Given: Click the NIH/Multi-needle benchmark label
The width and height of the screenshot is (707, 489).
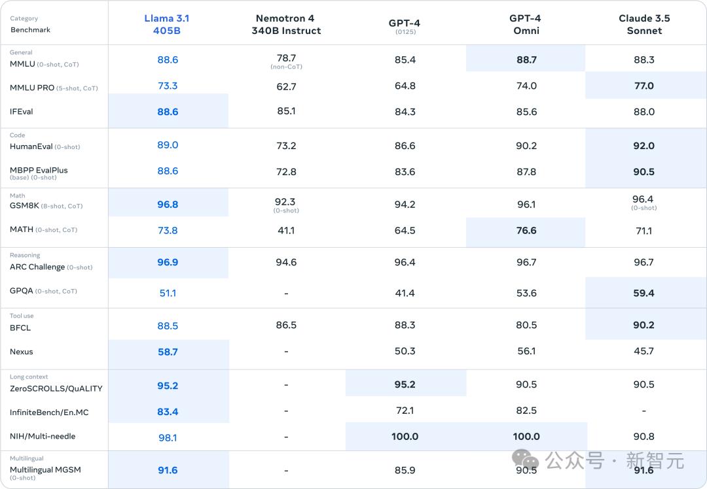Looking at the screenshot, I should tap(43, 436).
